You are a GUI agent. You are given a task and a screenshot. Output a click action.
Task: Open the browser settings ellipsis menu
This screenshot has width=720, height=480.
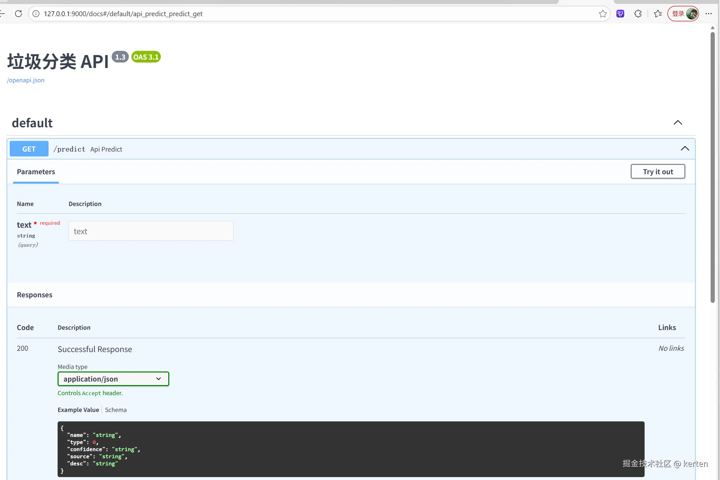pyautogui.click(x=708, y=14)
